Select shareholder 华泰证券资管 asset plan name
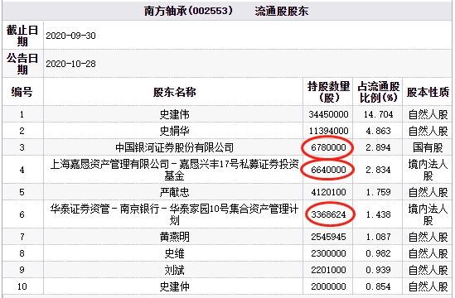The height and width of the screenshot is (298, 455). click(174, 214)
